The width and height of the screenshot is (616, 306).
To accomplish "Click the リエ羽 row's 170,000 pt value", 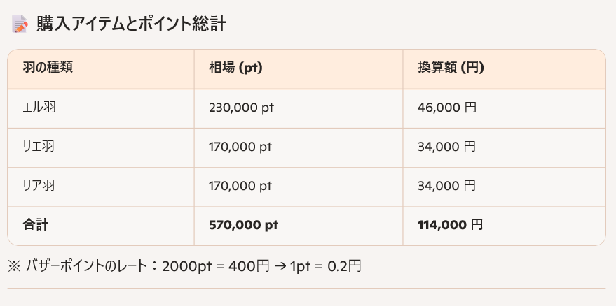I will [240, 147].
